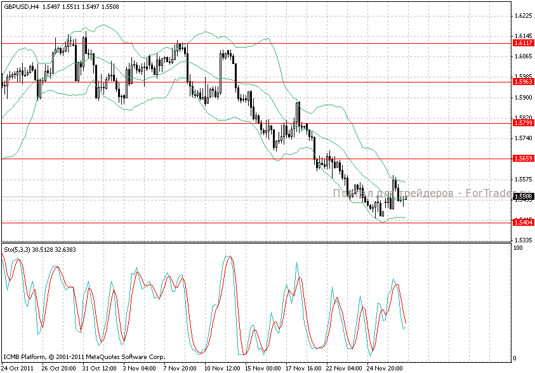Image resolution: width=535 pixels, height=373 pixels.
Task: Click the current price tag 1.5508
Action: coord(523,197)
